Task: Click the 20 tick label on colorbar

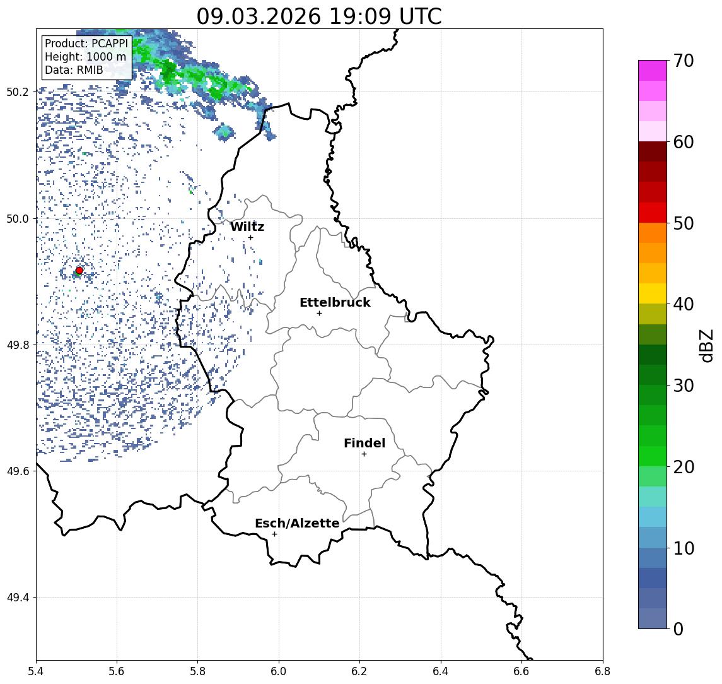Action: [x=684, y=466]
